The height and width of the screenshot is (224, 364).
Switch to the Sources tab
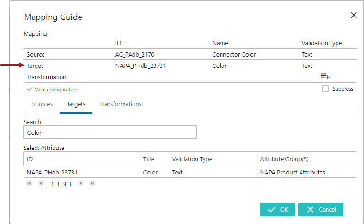[42, 104]
